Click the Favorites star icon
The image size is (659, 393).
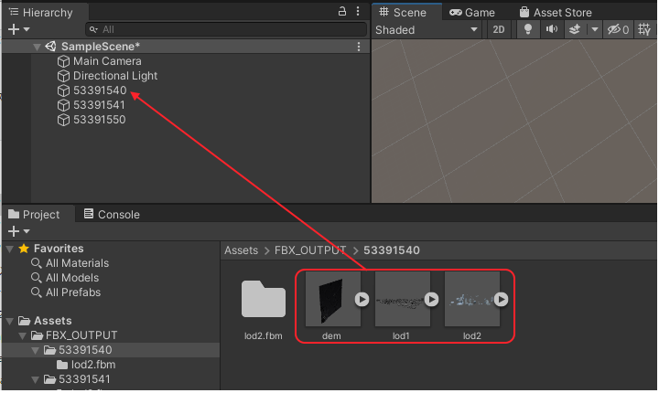pyautogui.click(x=24, y=249)
